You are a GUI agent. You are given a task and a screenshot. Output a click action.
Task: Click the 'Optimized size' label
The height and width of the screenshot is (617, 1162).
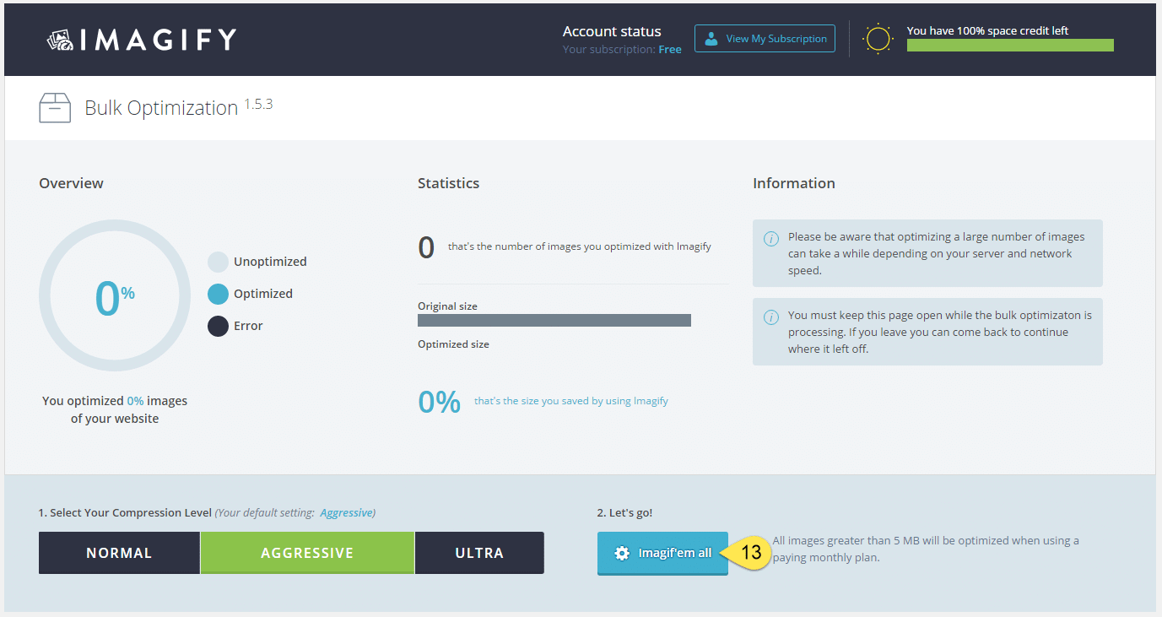(453, 344)
